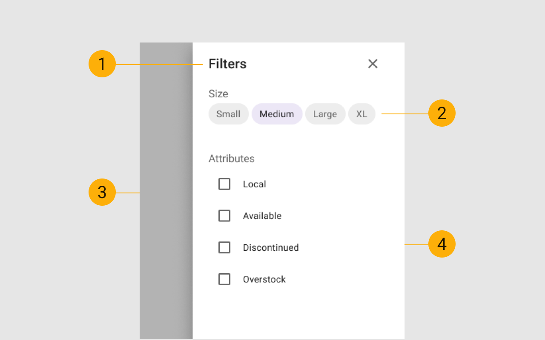Click the orange annotation marker 1

(102, 64)
